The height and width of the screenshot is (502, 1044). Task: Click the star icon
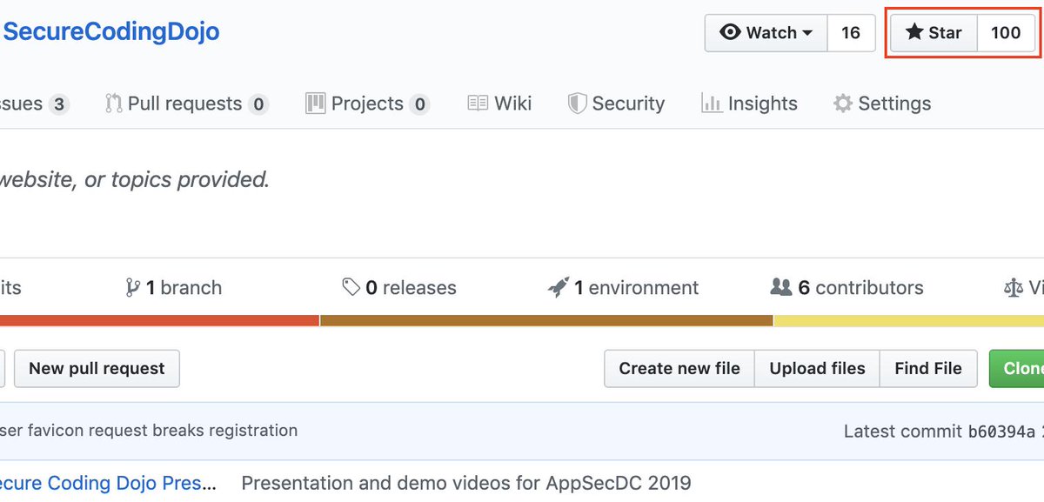tap(914, 32)
